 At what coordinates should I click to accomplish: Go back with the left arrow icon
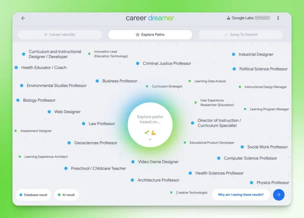(x=23, y=18)
